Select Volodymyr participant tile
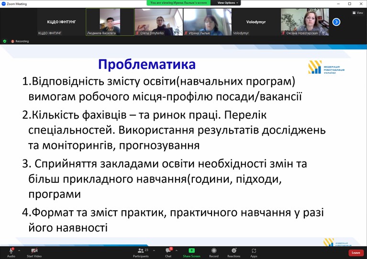The image size is (367, 259). [x=256, y=22]
